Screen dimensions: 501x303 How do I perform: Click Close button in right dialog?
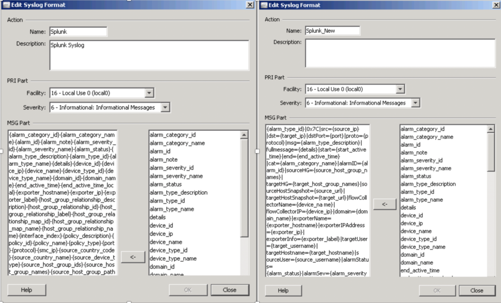coord(476,290)
